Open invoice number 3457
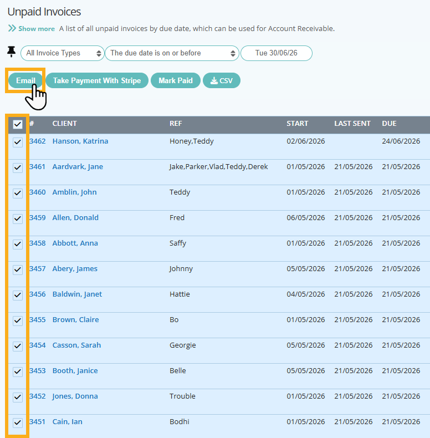 pyautogui.click(x=38, y=268)
